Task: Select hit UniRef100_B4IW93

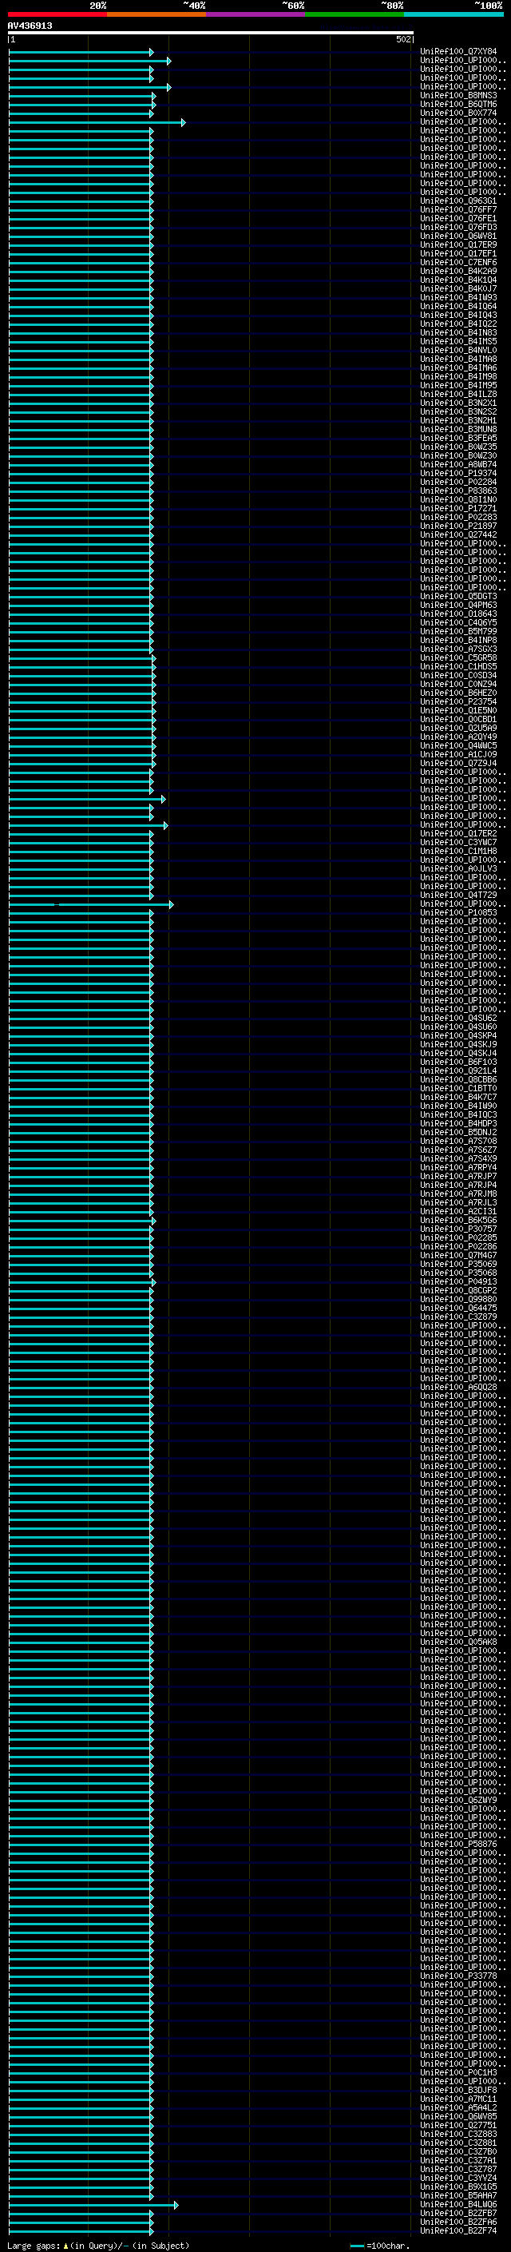Action: click(x=458, y=298)
